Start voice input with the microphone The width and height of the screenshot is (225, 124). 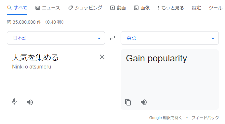(x=14, y=102)
